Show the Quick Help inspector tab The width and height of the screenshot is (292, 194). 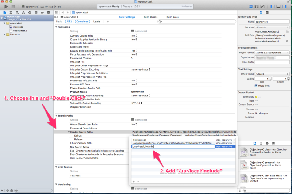pyautogui.click(x=267, y=12)
